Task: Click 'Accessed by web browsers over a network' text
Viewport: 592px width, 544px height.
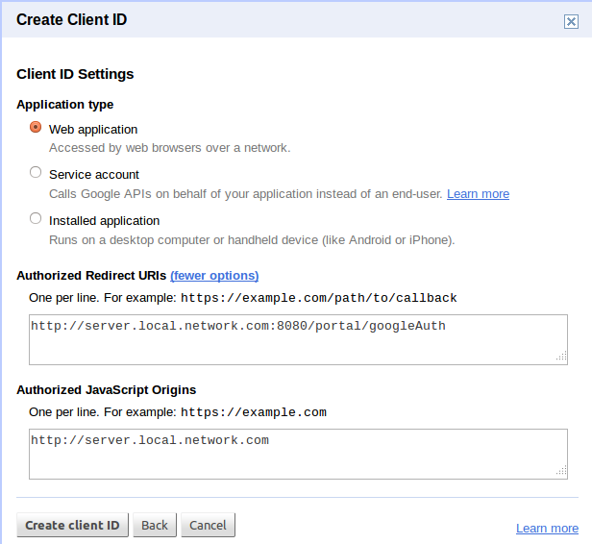Action: 170,148
